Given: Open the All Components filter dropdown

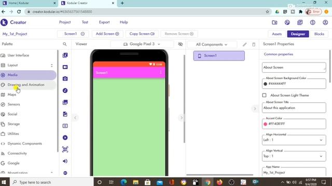Looking at the screenshot, I should pyautogui.click(x=212, y=44).
